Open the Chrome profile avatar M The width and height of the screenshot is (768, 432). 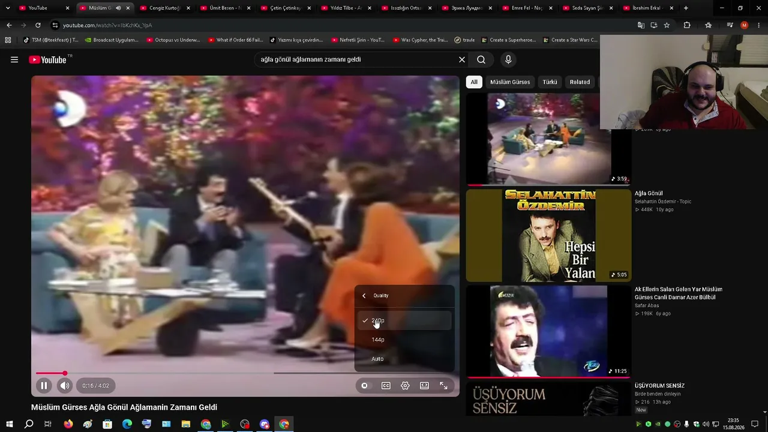(745, 25)
